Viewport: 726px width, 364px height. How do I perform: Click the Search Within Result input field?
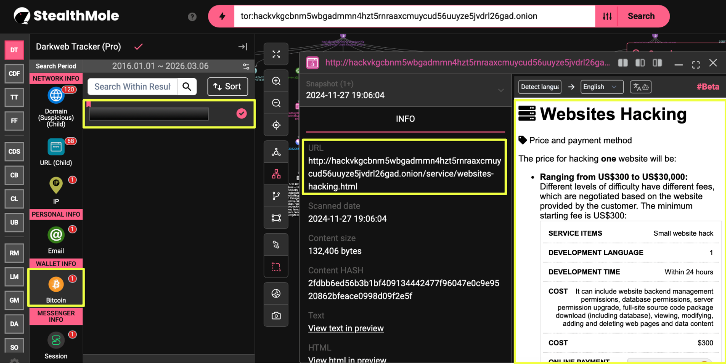132,86
